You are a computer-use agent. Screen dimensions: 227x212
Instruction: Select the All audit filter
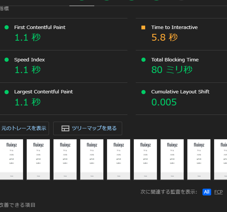tap(206, 192)
